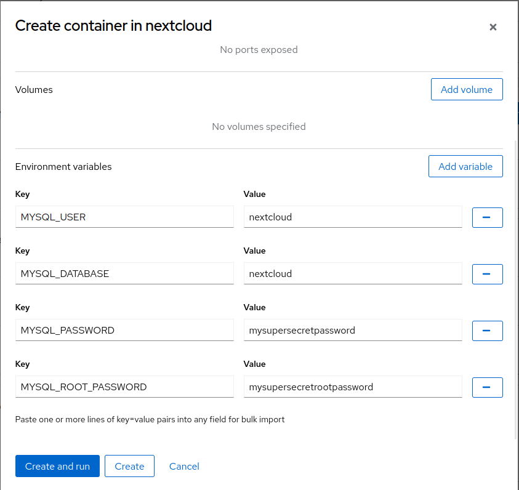This screenshot has width=519, height=490.
Task: Cancel container creation
Action: click(x=184, y=466)
